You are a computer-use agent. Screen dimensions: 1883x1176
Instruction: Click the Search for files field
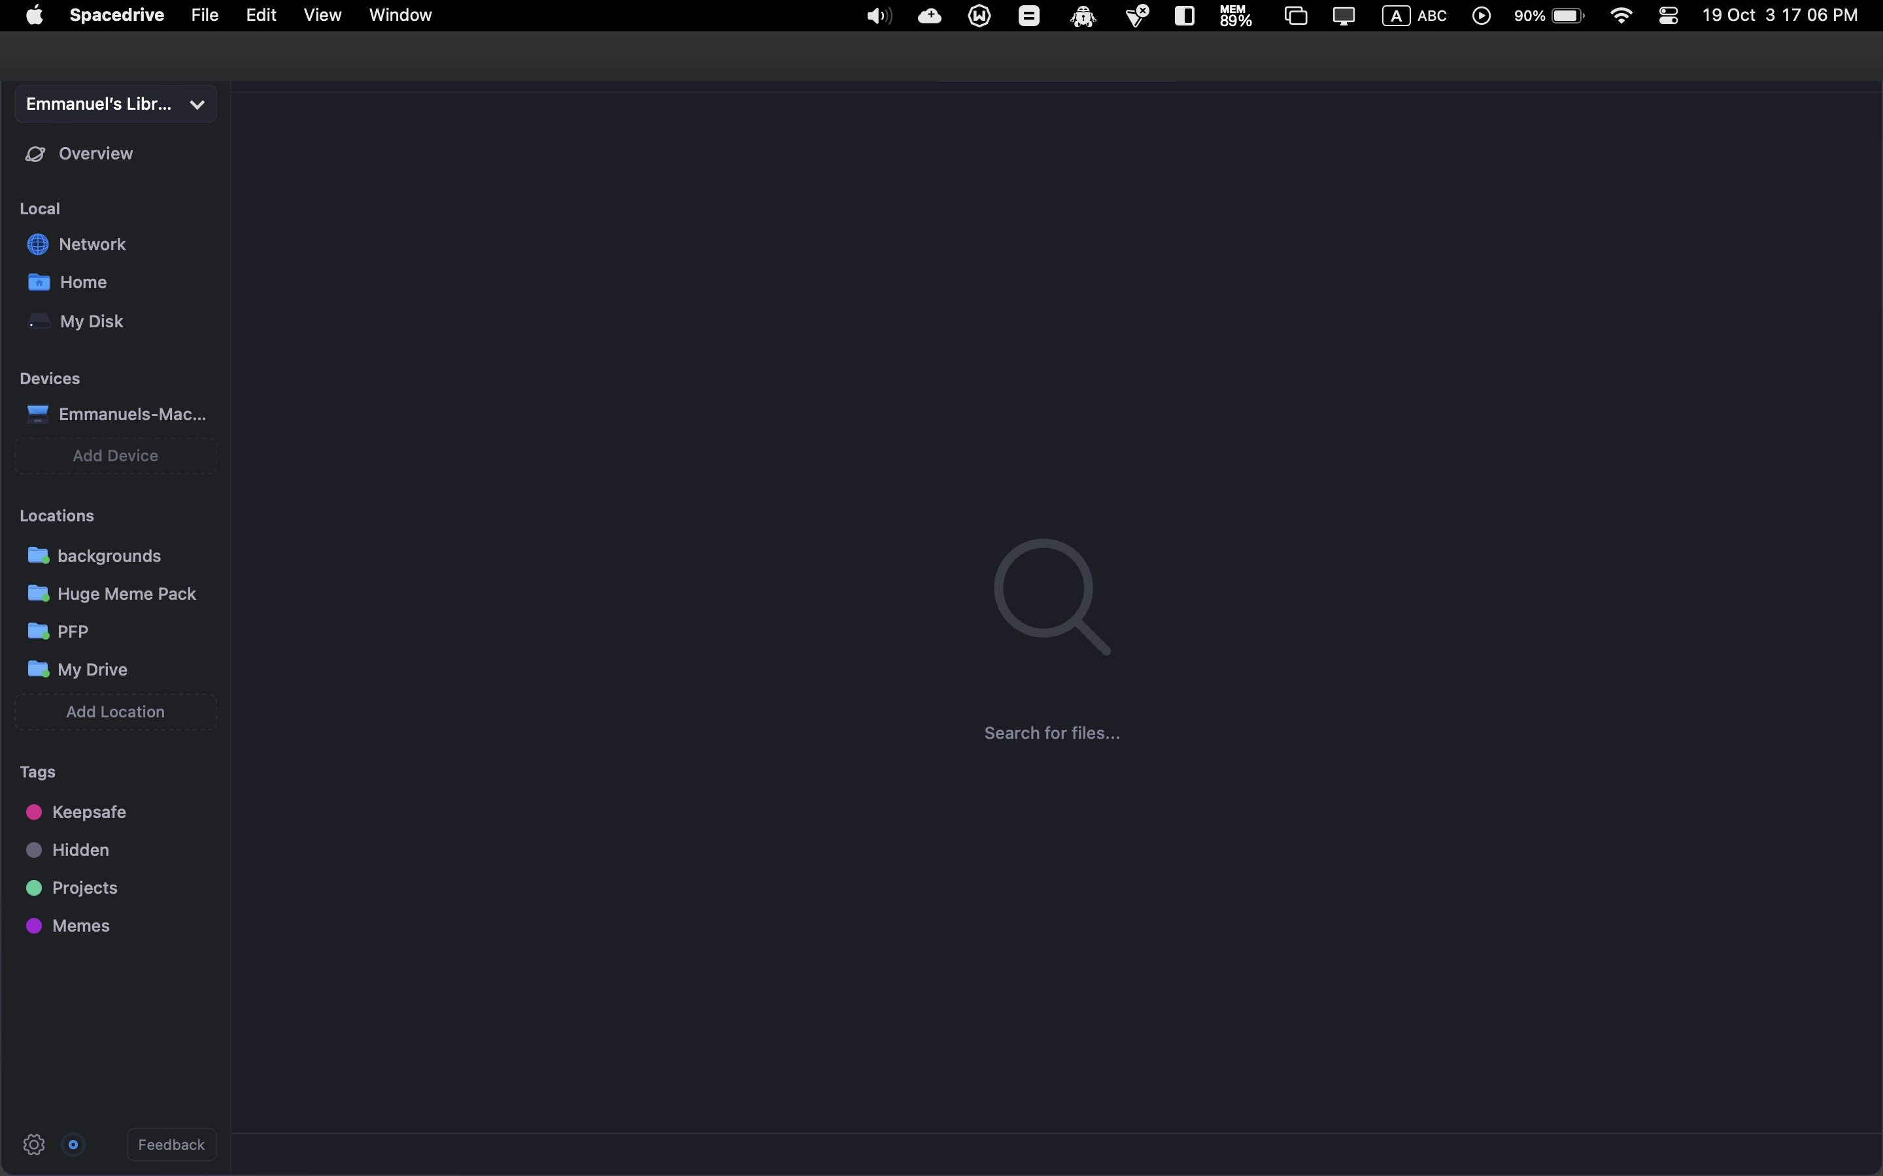[x=1052, y=732]
